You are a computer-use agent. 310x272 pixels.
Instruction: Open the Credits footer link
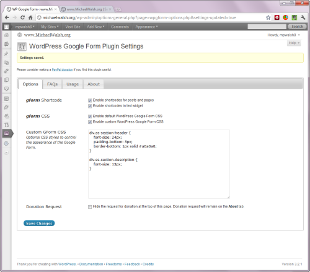click(x=148, y=264)
